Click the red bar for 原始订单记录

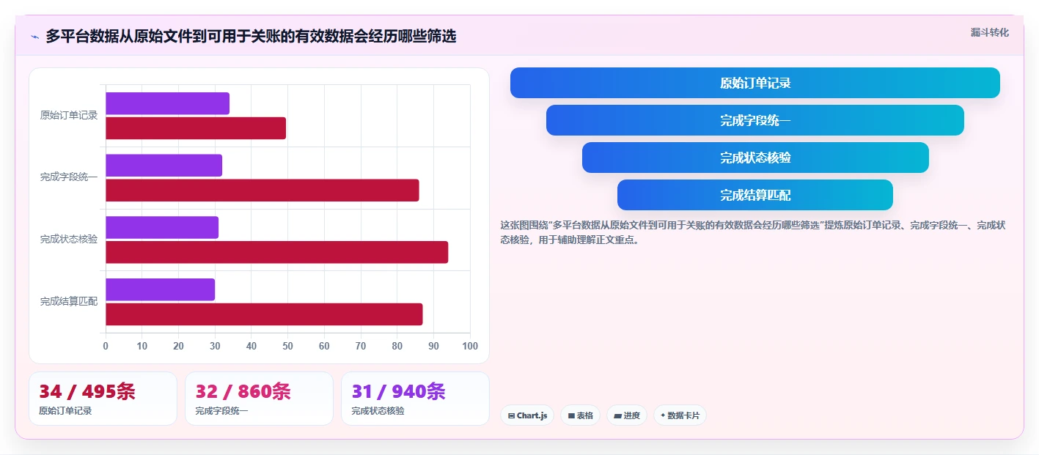pyautogui.click(x=196, y=128)
